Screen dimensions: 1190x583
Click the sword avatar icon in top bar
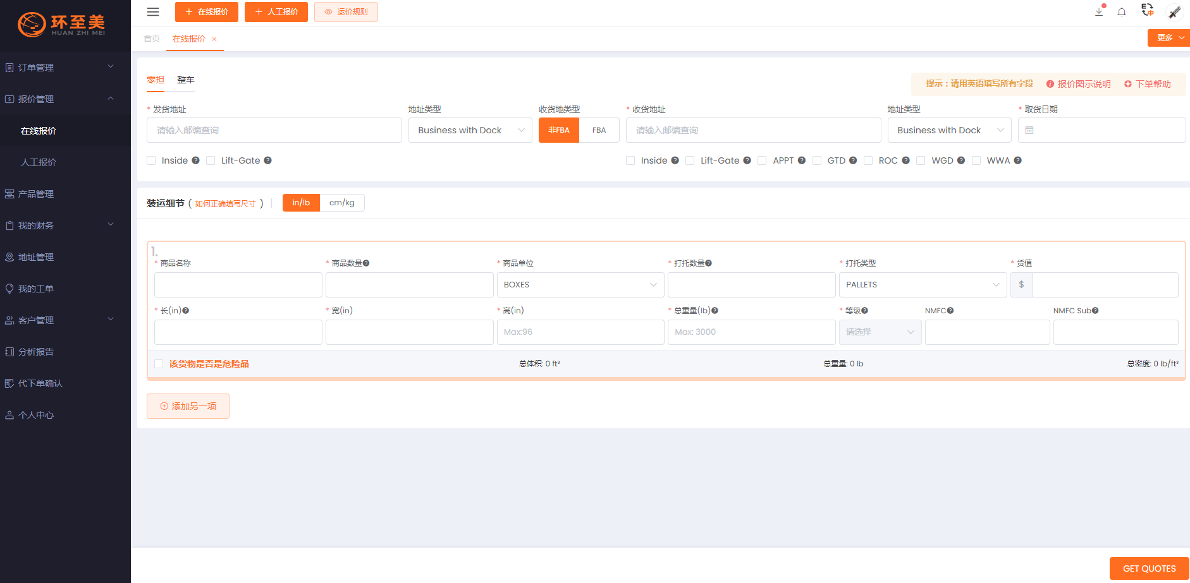(x=1174, y=11)
